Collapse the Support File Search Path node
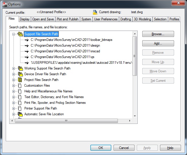 (13, 34)
